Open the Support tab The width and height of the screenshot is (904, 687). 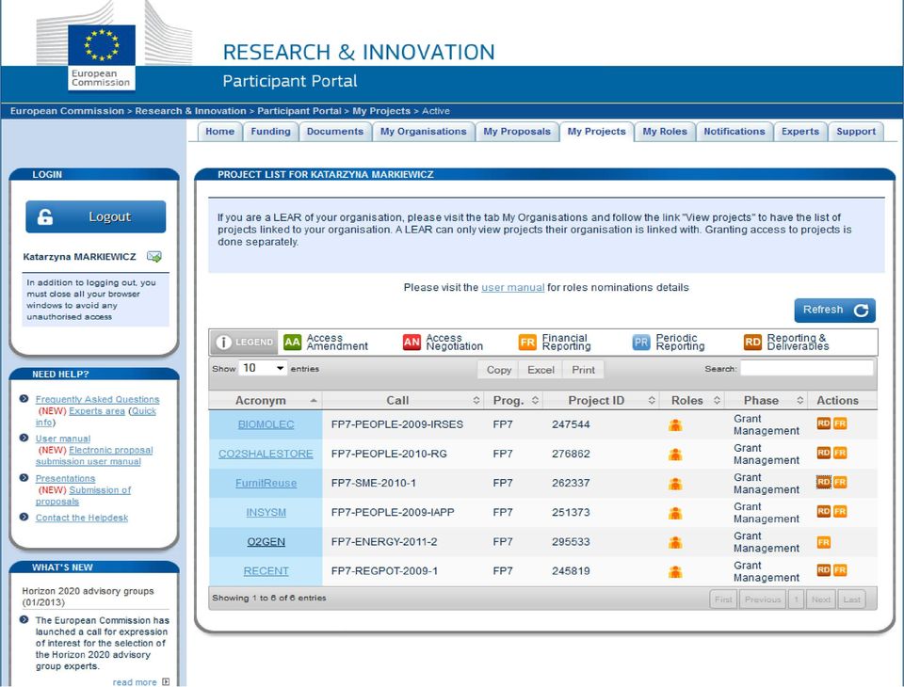point(856,132)
